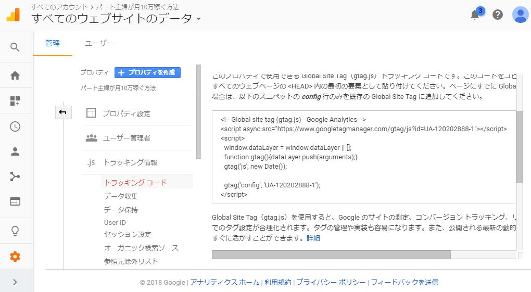Click inside the tracking code text box
Screen dimensions: 531x292
[x=364, y=157]
